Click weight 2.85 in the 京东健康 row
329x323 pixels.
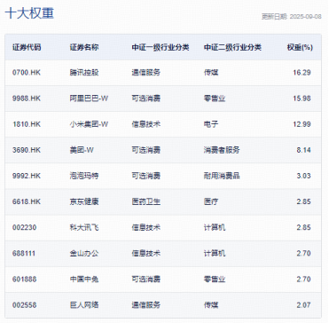click(x=304, y=201)
